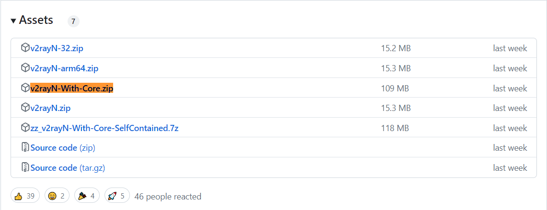Toggle the rocket reaction
The width and height of the screenshot is (547, 210).
tap(117, 196)
